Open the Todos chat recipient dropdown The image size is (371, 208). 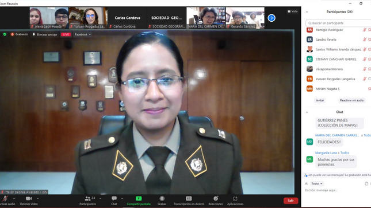point(317,183)
